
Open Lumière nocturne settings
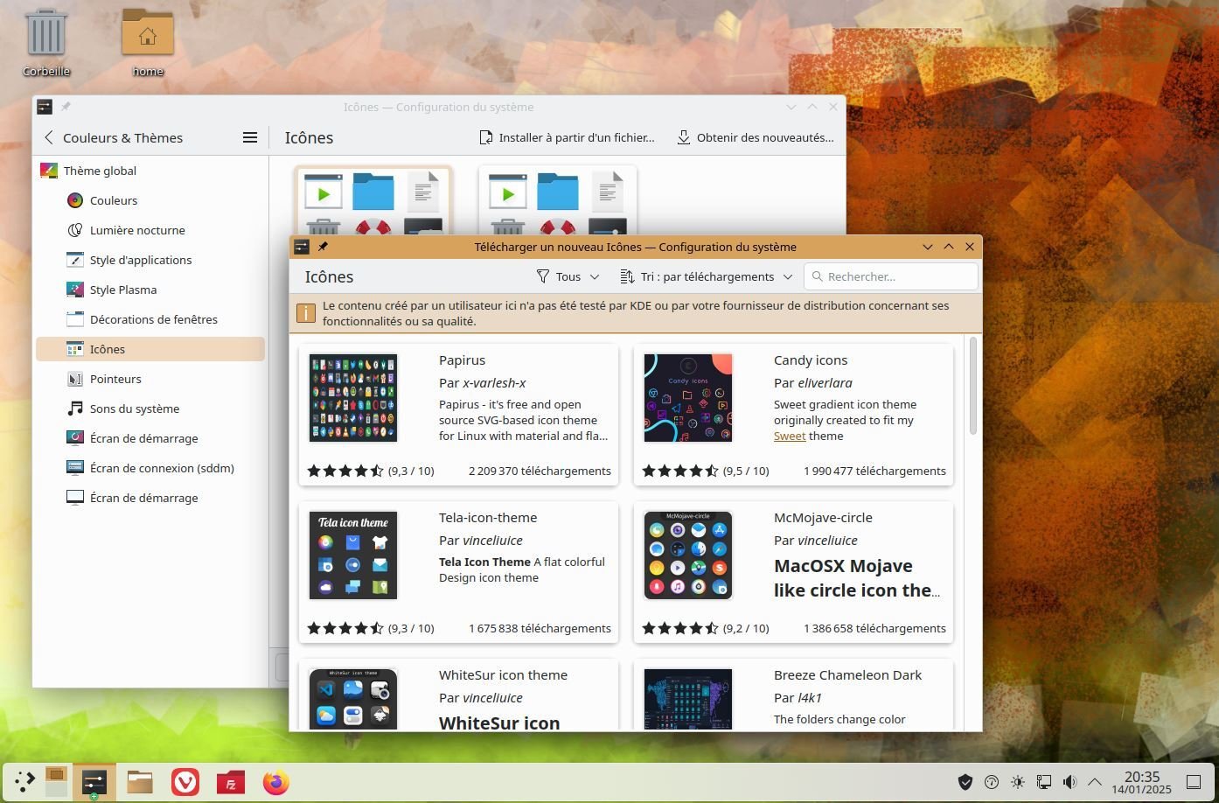150,230
